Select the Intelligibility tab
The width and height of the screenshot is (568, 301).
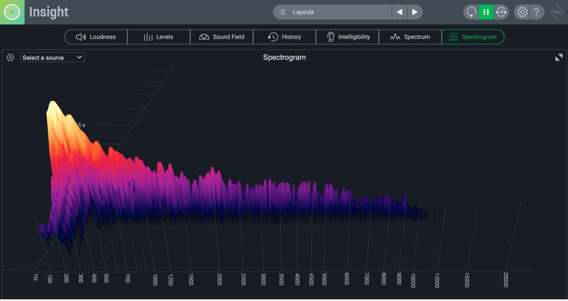pyautogui.click(x=348, y=37)
